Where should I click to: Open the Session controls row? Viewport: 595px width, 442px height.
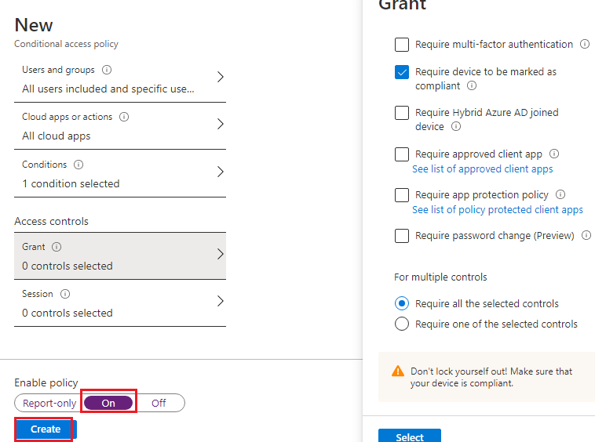pyautogui.click(x=120, y=303)
